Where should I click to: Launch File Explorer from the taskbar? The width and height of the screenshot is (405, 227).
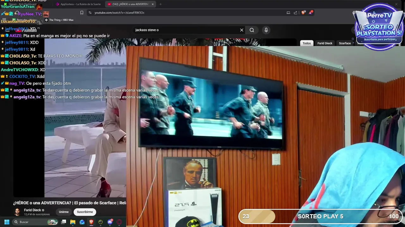pyautogui.click(x=73, y=222)
